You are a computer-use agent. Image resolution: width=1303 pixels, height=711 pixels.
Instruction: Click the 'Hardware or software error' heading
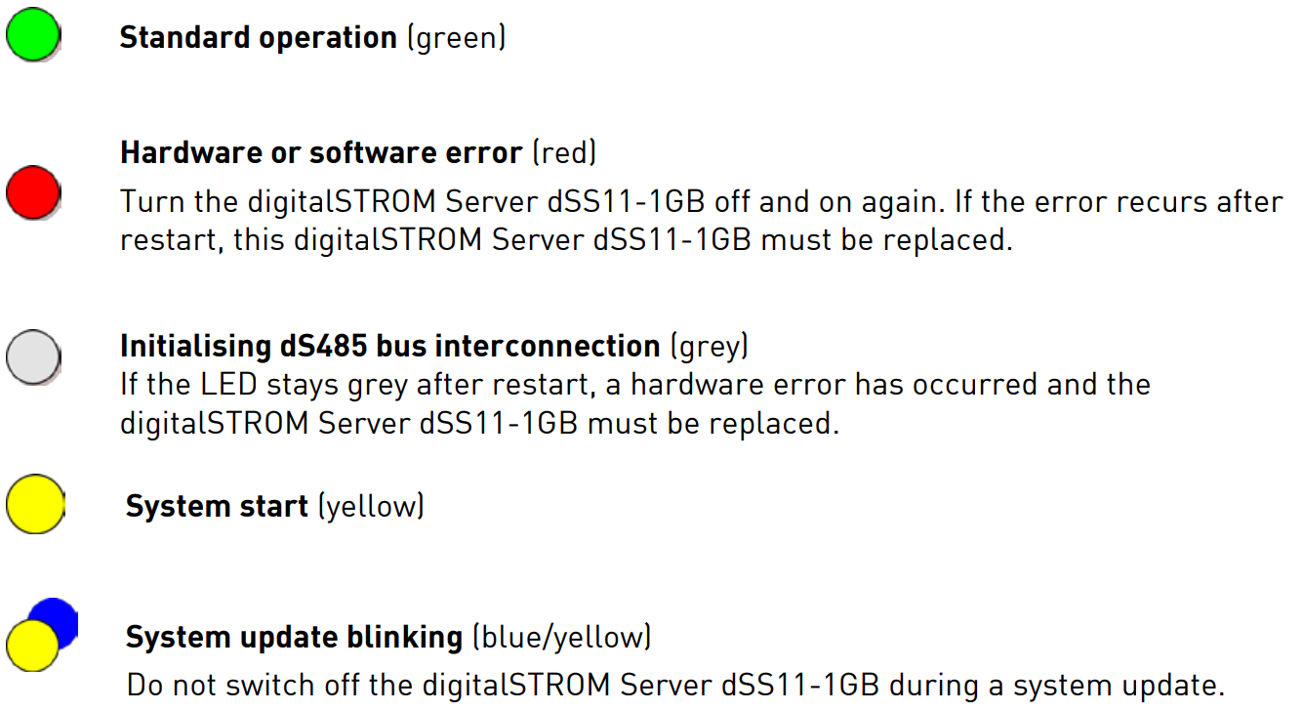321,153
